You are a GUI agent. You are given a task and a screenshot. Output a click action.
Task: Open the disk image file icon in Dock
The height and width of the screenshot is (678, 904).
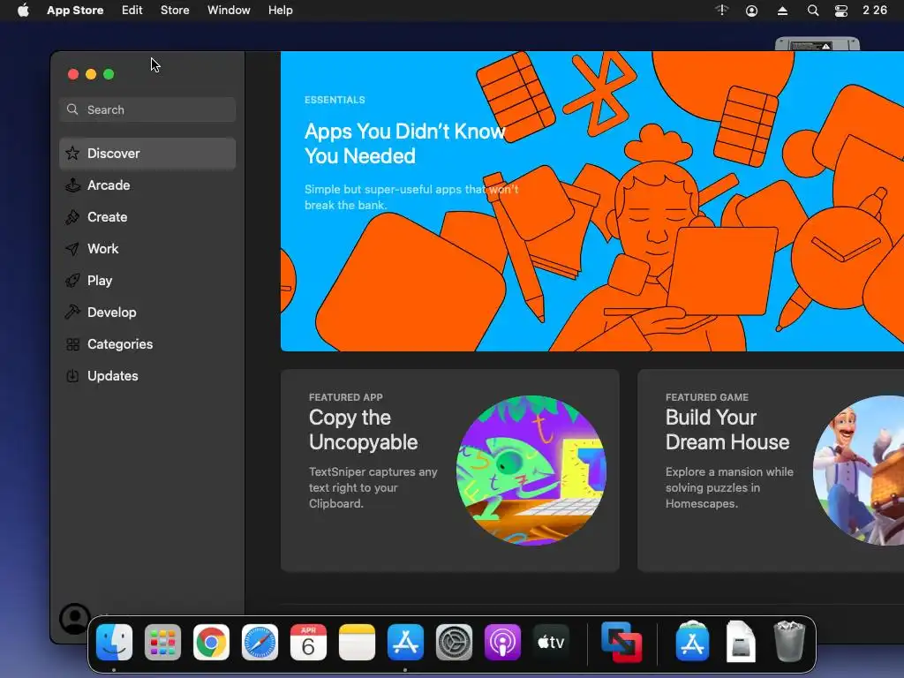coord(741,641)
